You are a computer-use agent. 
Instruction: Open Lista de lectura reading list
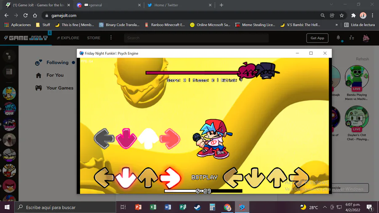click(x=360, y=25)
